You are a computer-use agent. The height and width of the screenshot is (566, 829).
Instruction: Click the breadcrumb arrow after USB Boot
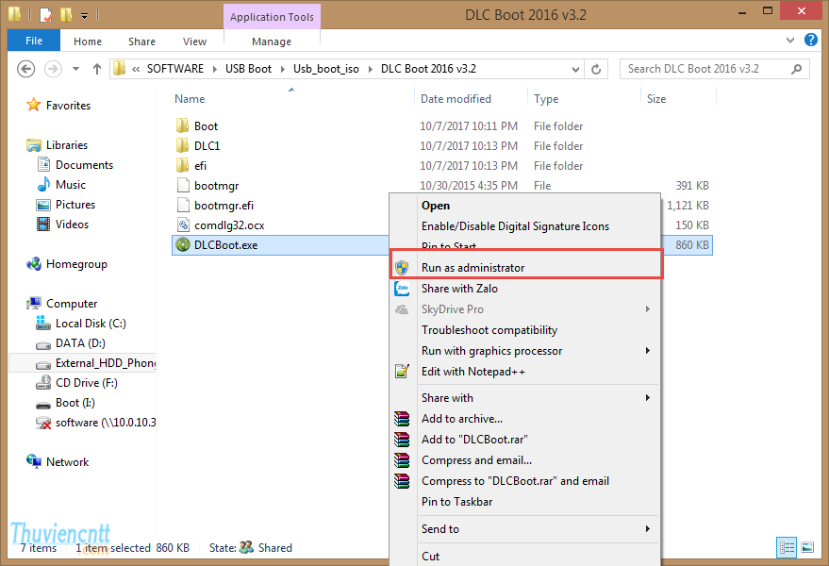pyautogui.click(x=282, y=69)
